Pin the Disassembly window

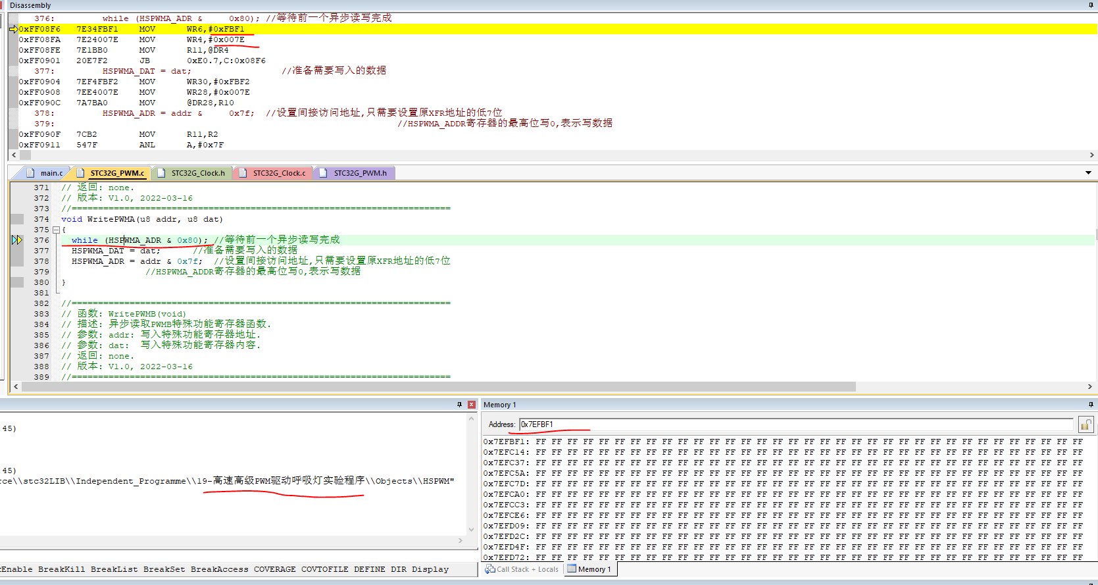click(x=1091, y=5)
